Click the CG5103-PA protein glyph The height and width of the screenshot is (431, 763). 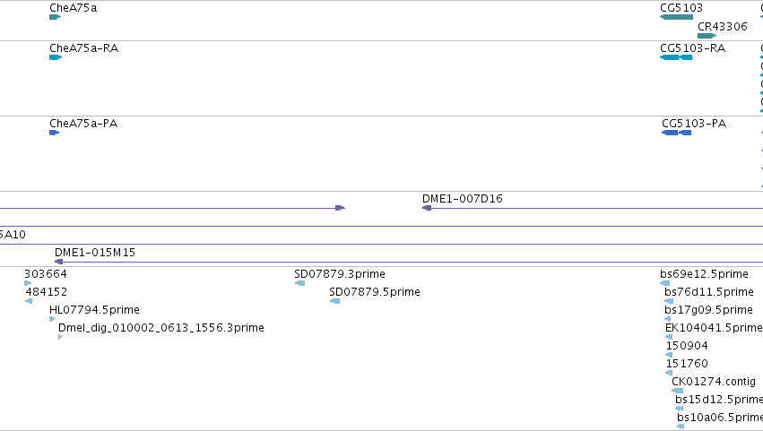pos(676,133)
